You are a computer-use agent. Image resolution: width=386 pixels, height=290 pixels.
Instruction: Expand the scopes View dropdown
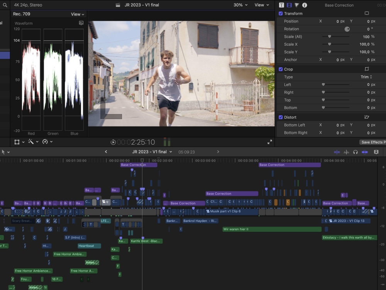pos(77,14)
